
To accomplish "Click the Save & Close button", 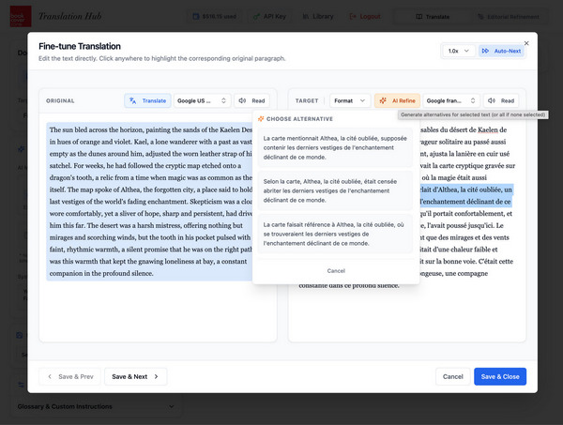I will tap(500, 376).
